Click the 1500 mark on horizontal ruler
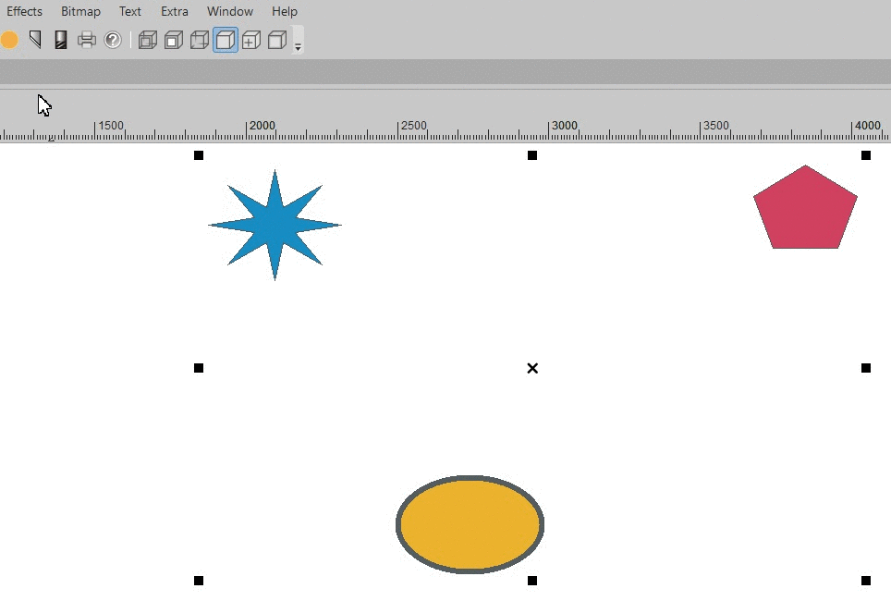This screenshot has width=891, height=601. (x=111, y=125)
